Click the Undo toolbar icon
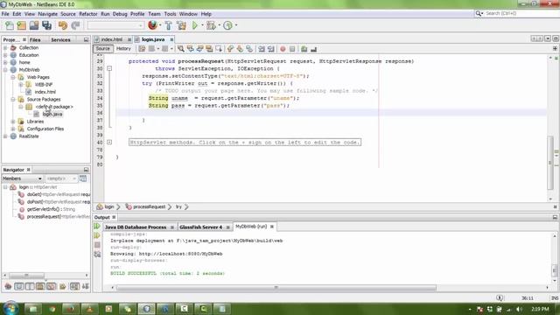The image size is (560, 315). click(63, 25)
